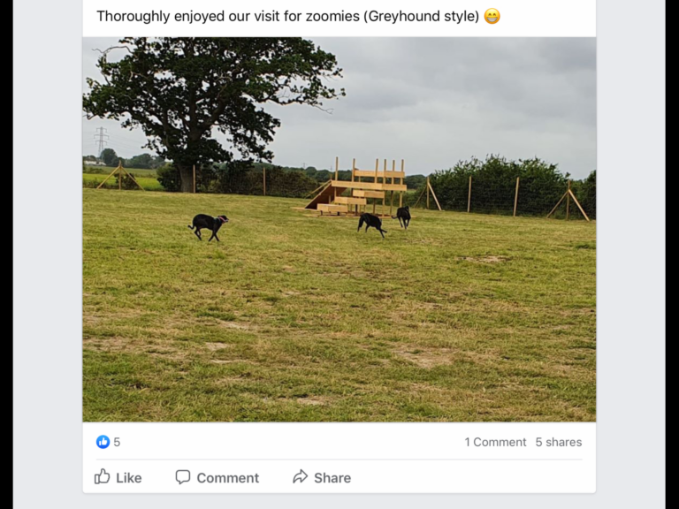This screenshot has height=509, width=679.
Task: Click the electricity pylon in the photo
Action: click(x=102, y=140)
